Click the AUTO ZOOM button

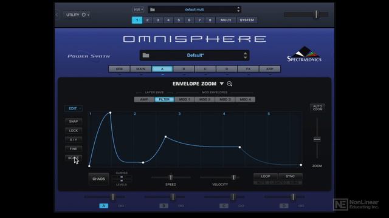point(317,108)
